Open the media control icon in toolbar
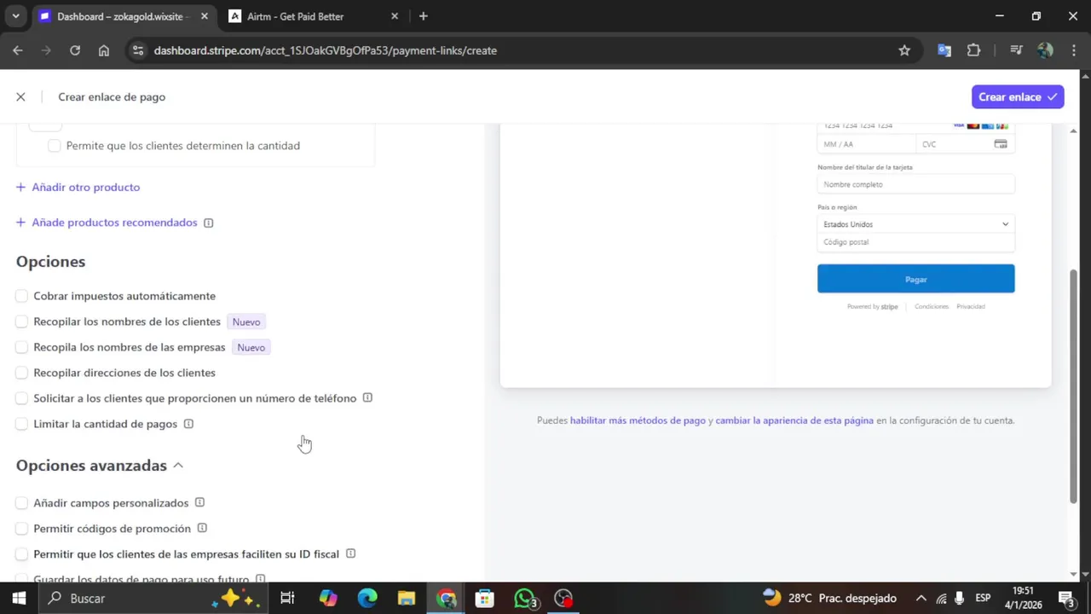The height and width of the screenshot is (614, 1091). pyautogui.click(x=1015, y=50)
